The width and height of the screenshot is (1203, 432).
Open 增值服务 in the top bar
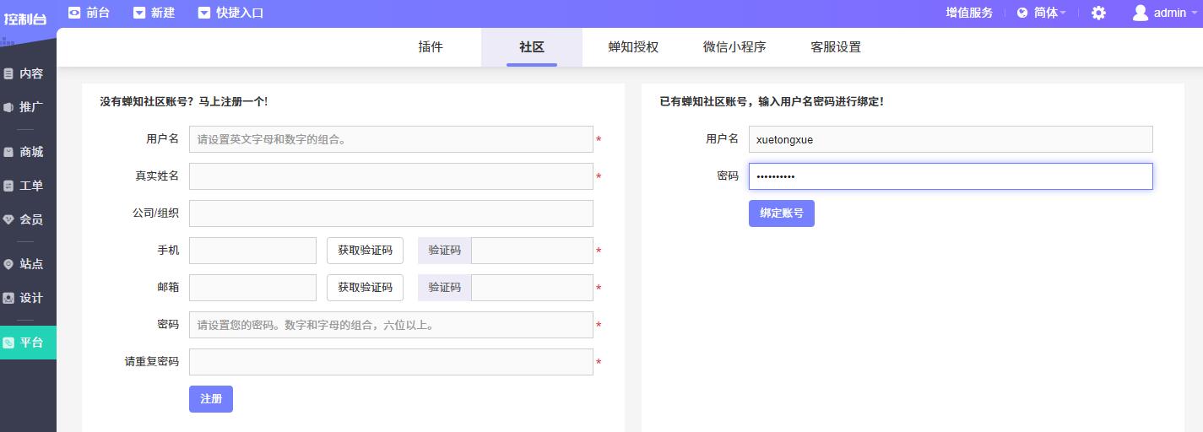point(969,13)
